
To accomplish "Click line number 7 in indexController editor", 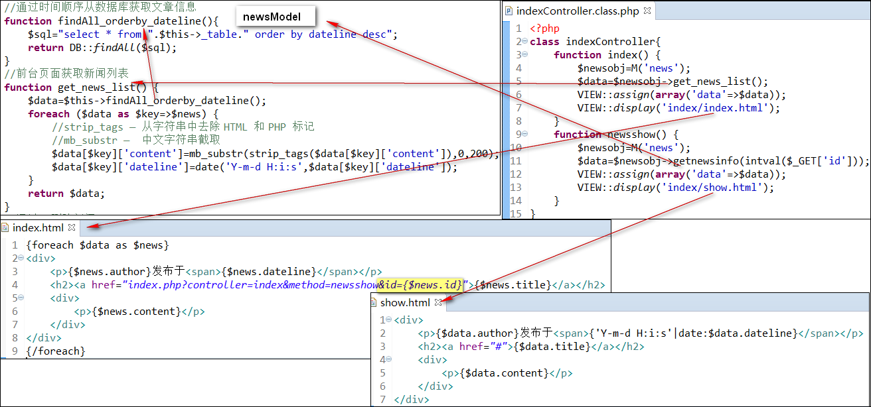I will coord(518,108).
